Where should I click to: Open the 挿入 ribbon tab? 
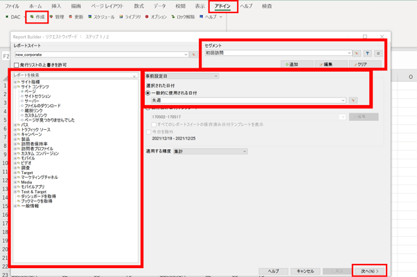(56, 6)
